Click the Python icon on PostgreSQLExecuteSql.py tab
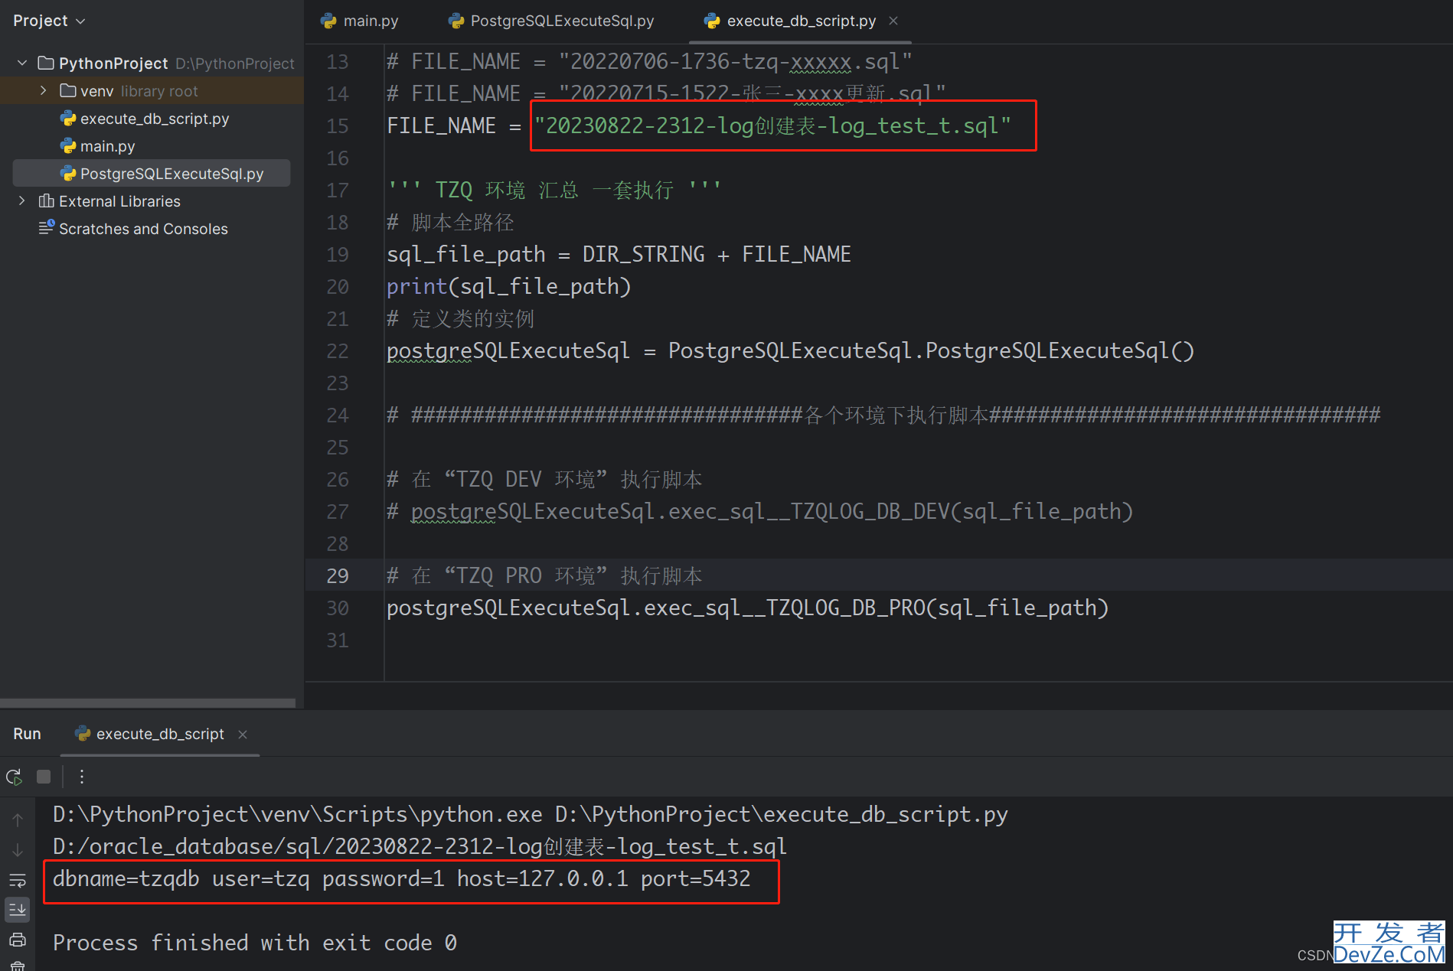 [x=457, y=21]
